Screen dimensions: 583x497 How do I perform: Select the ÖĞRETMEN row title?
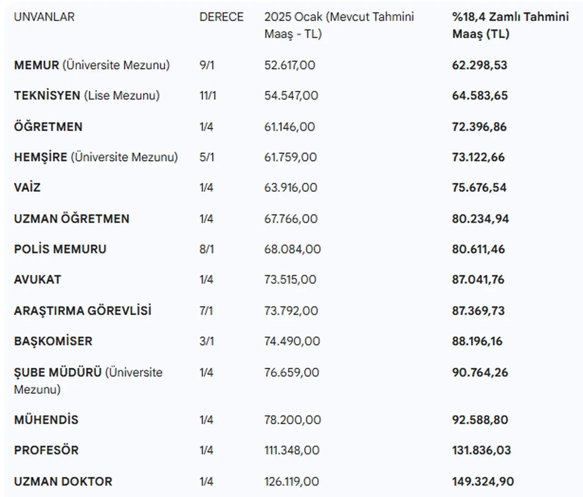click(48, 127)
